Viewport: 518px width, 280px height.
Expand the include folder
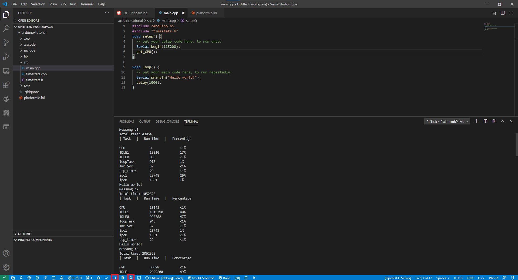click(x=29, y=50)
